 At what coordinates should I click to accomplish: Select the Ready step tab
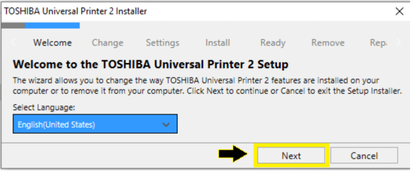coord(273,42)
